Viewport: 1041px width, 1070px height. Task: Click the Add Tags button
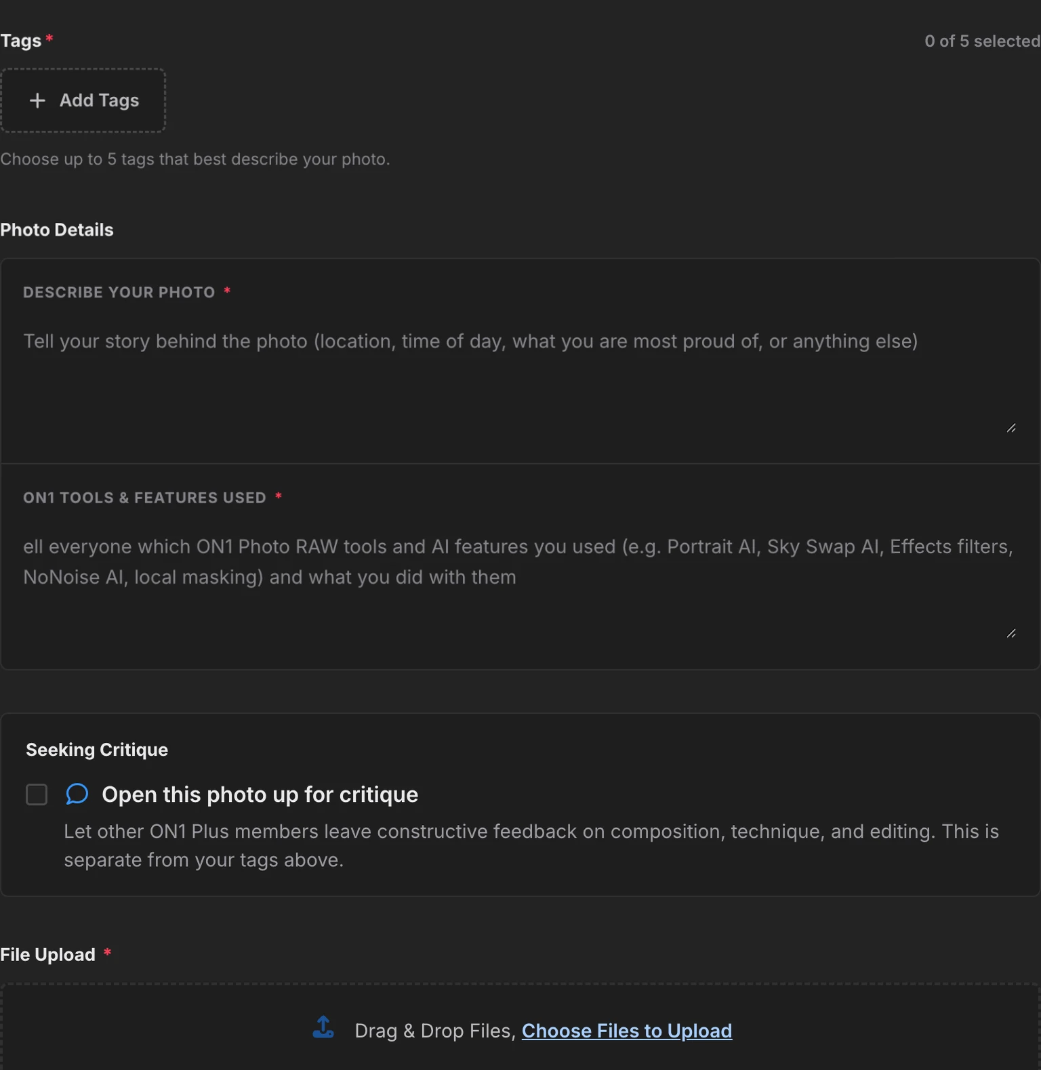tap(83, 100)
